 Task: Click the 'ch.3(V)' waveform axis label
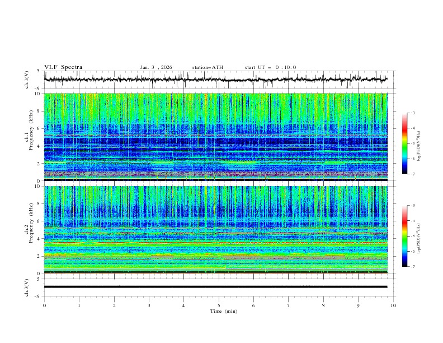tap(27, 288)
